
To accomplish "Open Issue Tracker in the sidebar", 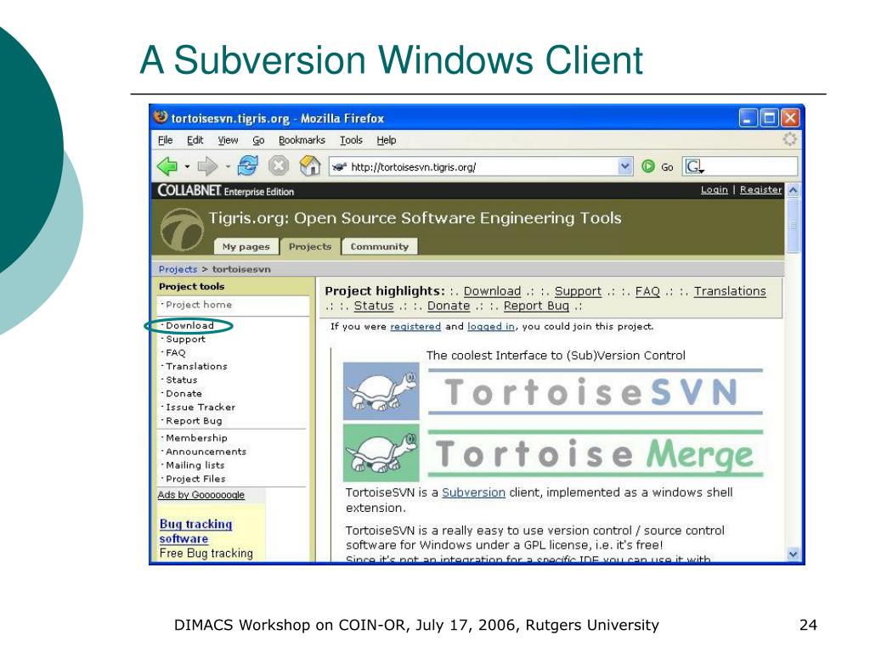I will tap(201, 407).
